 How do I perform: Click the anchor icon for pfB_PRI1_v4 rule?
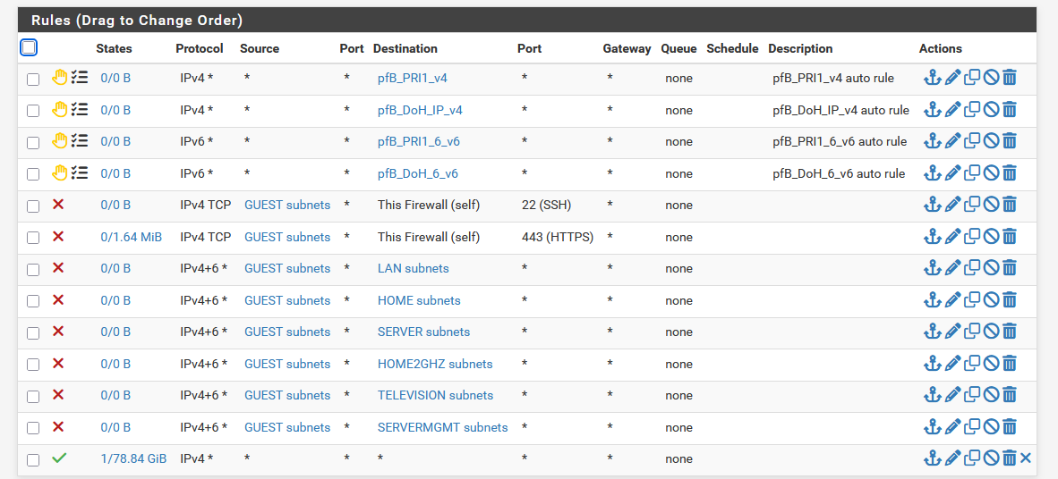point(932,78)
